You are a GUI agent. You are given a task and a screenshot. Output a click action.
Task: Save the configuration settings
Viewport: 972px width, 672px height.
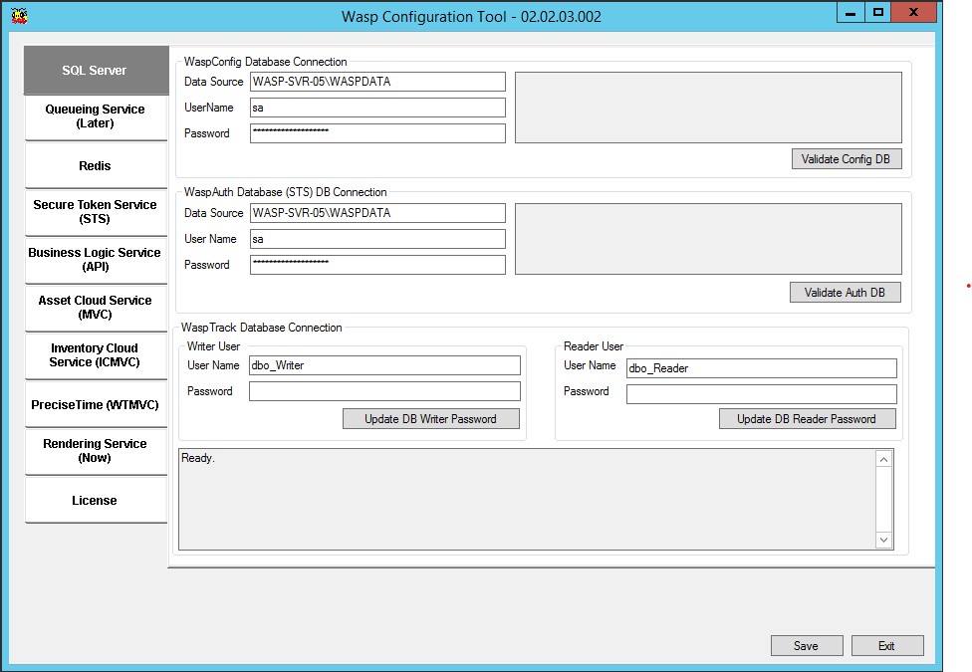click(806, 646)
